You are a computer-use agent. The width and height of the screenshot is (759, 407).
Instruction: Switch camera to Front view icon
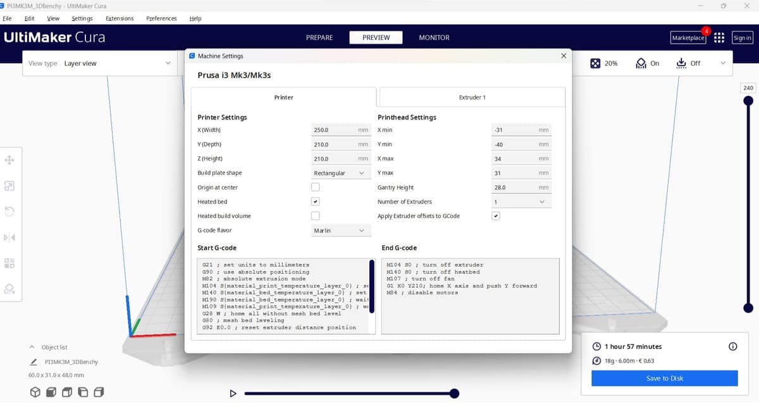[x=51, y=392]
